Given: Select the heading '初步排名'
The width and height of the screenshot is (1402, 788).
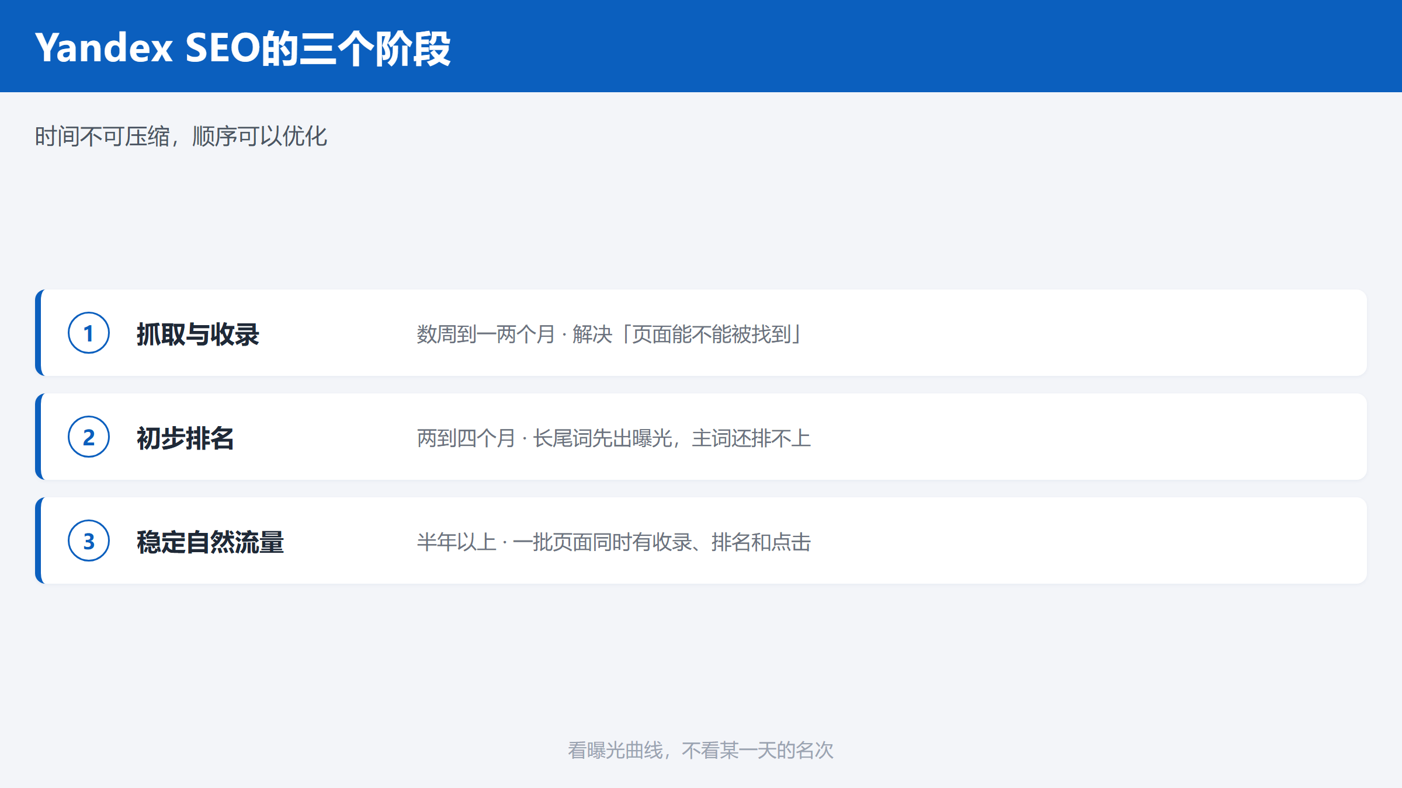Looking at the screenshot, I should click(185, 438).
